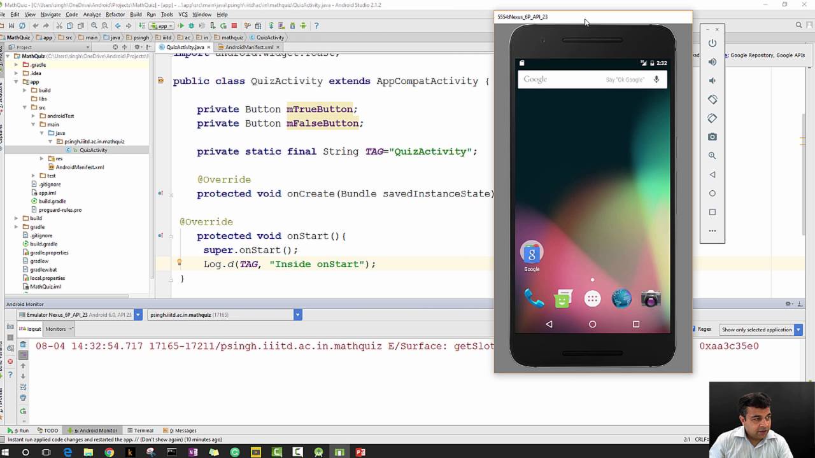Open the Refactor menu

click(x=115, y=14)
